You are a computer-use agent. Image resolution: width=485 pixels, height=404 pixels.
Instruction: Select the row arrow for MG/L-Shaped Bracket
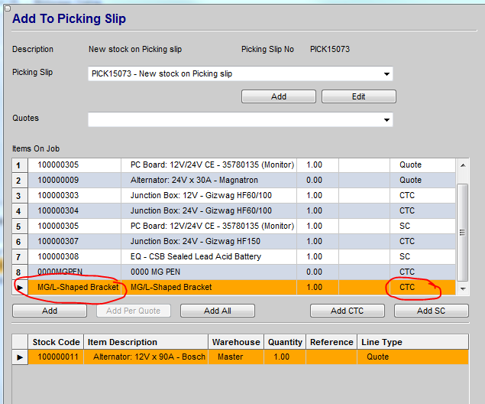point(20,288)
